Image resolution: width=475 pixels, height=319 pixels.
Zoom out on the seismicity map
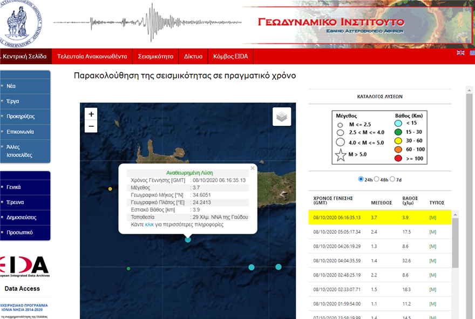(x=91, y=127)
